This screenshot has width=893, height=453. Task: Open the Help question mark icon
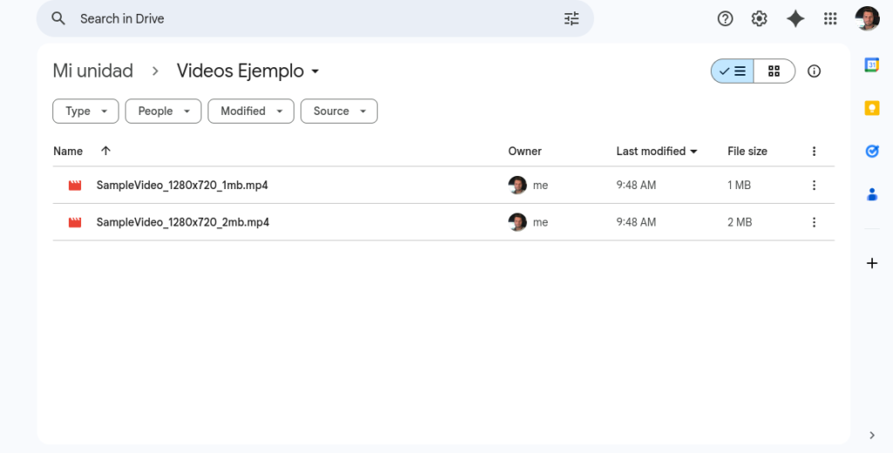[x=725, y=19]
